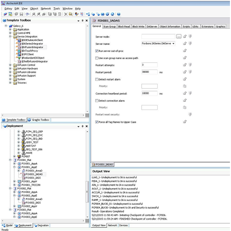Click the Template Toolbox horizontal scrollbar
231x231 pixels.
pyautogui.click(x=43, y=115)
